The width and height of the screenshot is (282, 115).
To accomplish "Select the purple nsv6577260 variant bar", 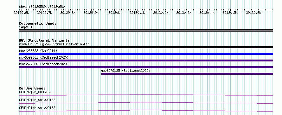I will 146,67.
